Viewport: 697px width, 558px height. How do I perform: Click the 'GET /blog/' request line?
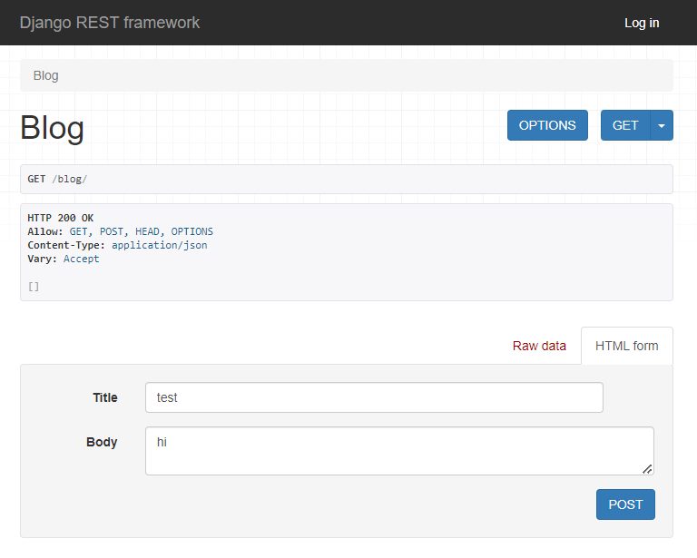57,179
